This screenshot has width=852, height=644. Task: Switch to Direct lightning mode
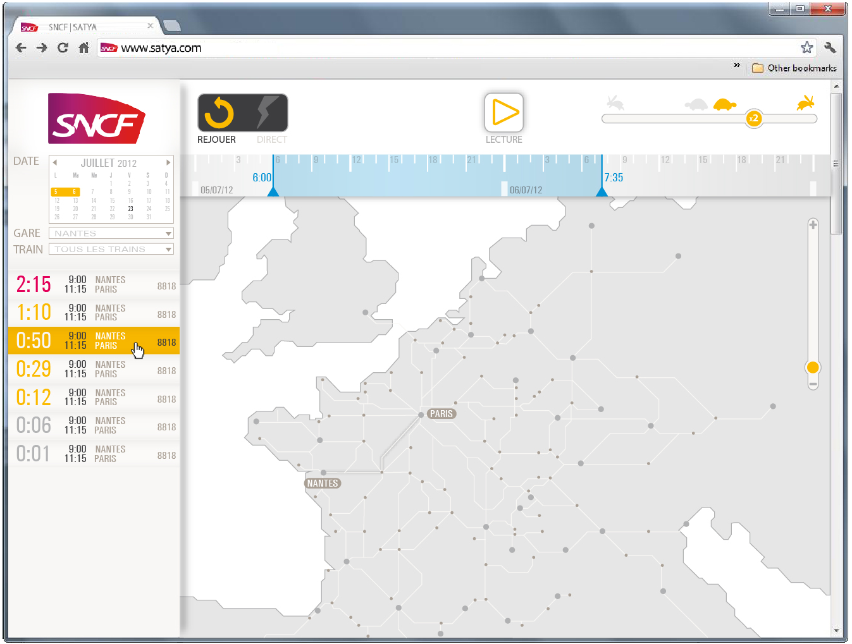pos(267,113)
